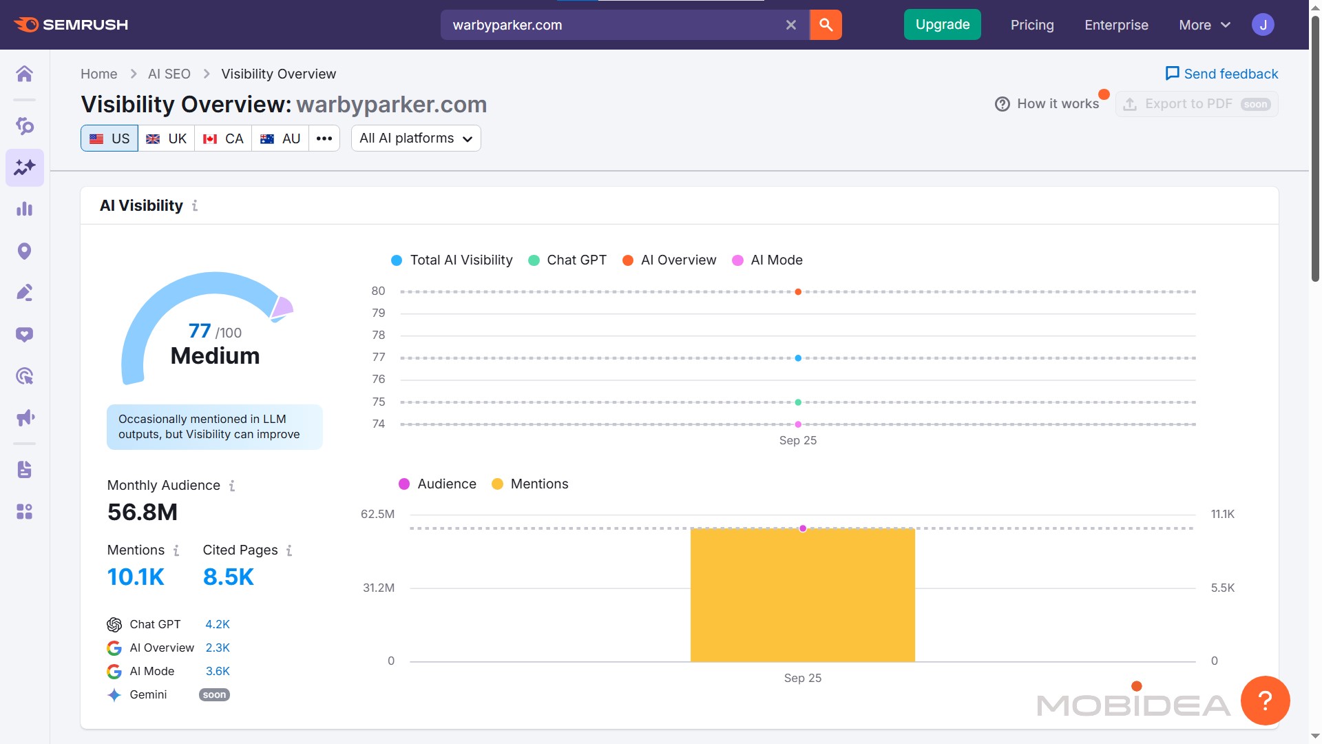This screenshot has height=744, width=1322.
Task: Click the Advertising target cursor icon
Action: 25,375
